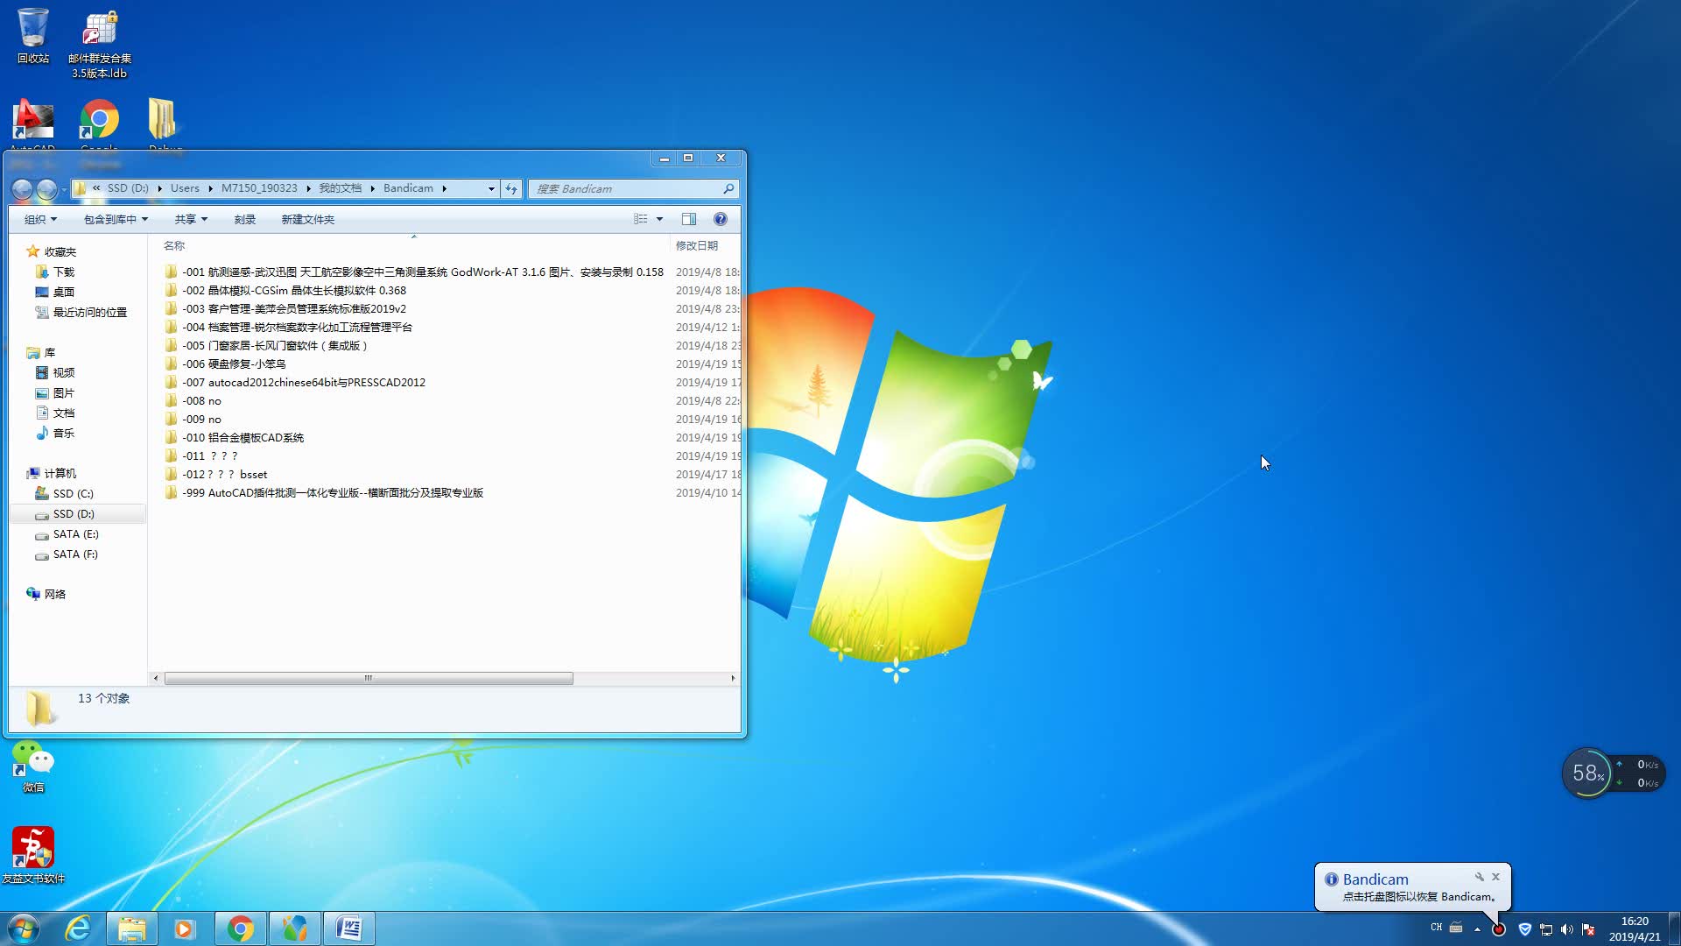
Task: Open Bandicam balloon settings wrench icon
Action: [x=1480, y=877]
